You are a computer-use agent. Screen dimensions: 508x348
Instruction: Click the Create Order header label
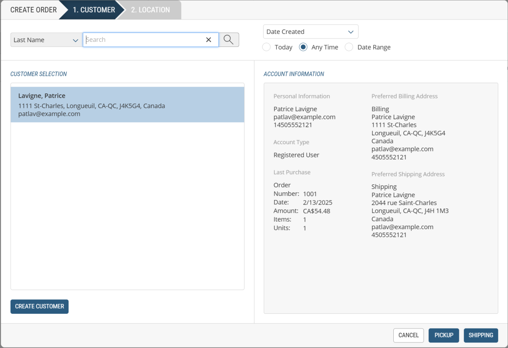pos(33,10)
